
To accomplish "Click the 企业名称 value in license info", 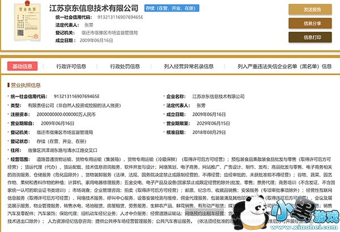I will pyautogui.click(x=218, y=96).
